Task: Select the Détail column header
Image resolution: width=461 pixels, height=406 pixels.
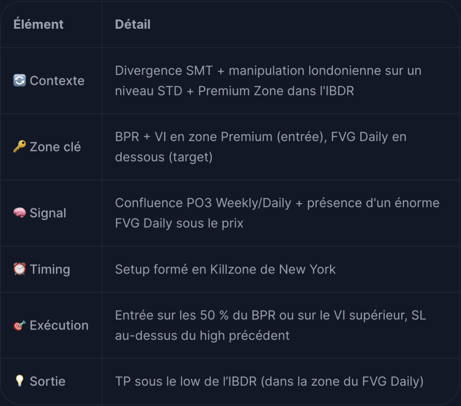Action: pyautogui.click(x=133, y=24)
